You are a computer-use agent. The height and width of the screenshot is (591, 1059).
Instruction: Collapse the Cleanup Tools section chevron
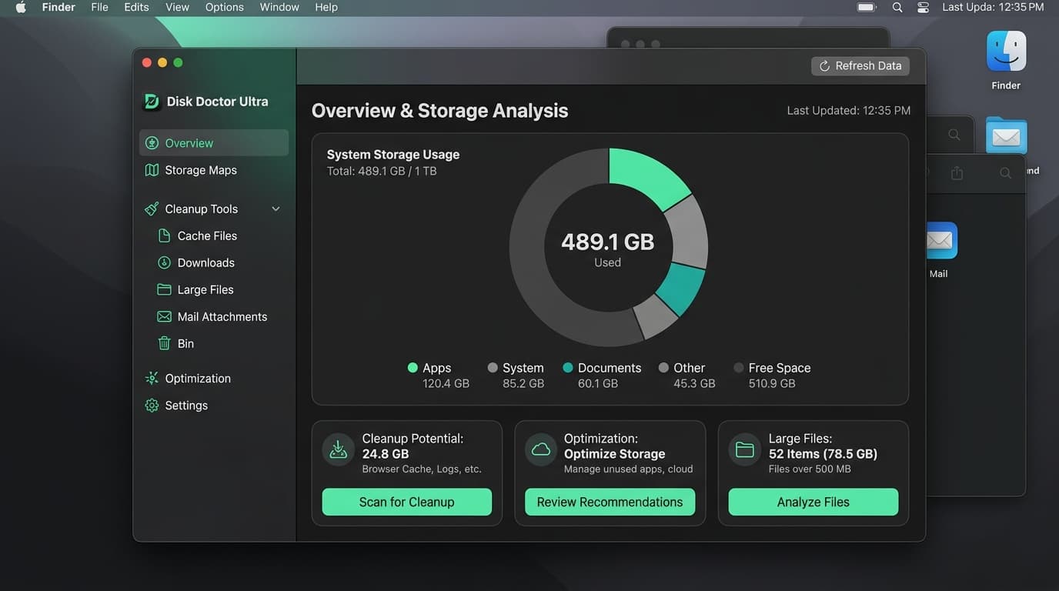pyautogui.click(x=276, y=209)
